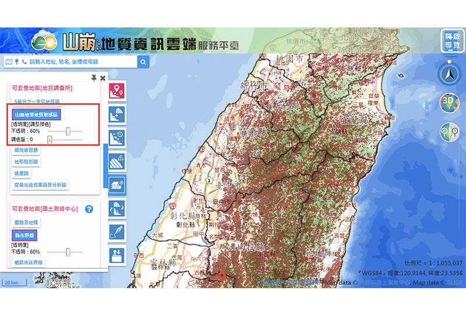The height and width of the screenshot is (315, 466).
Task: Enable the 坡度圖 layer
Action: pos(22,173)
